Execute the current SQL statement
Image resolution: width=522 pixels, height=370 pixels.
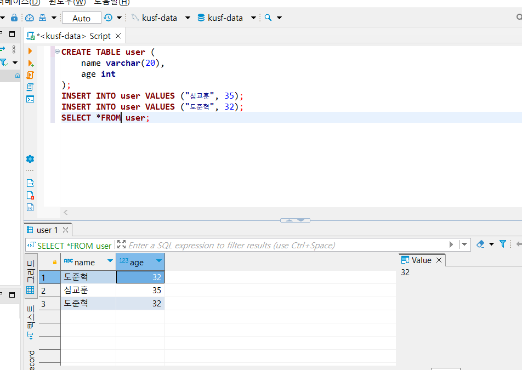point(31,52)
